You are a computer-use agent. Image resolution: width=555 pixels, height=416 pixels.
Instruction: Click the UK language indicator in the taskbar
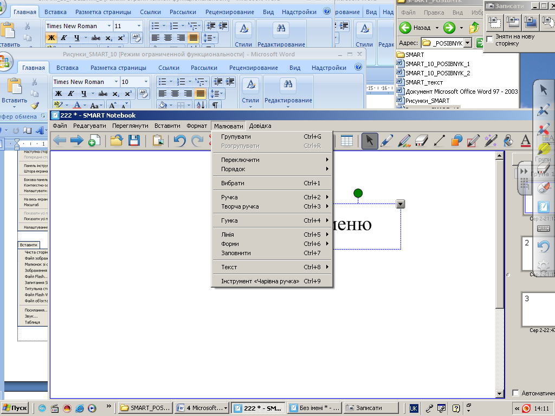(x=413, y=408)
